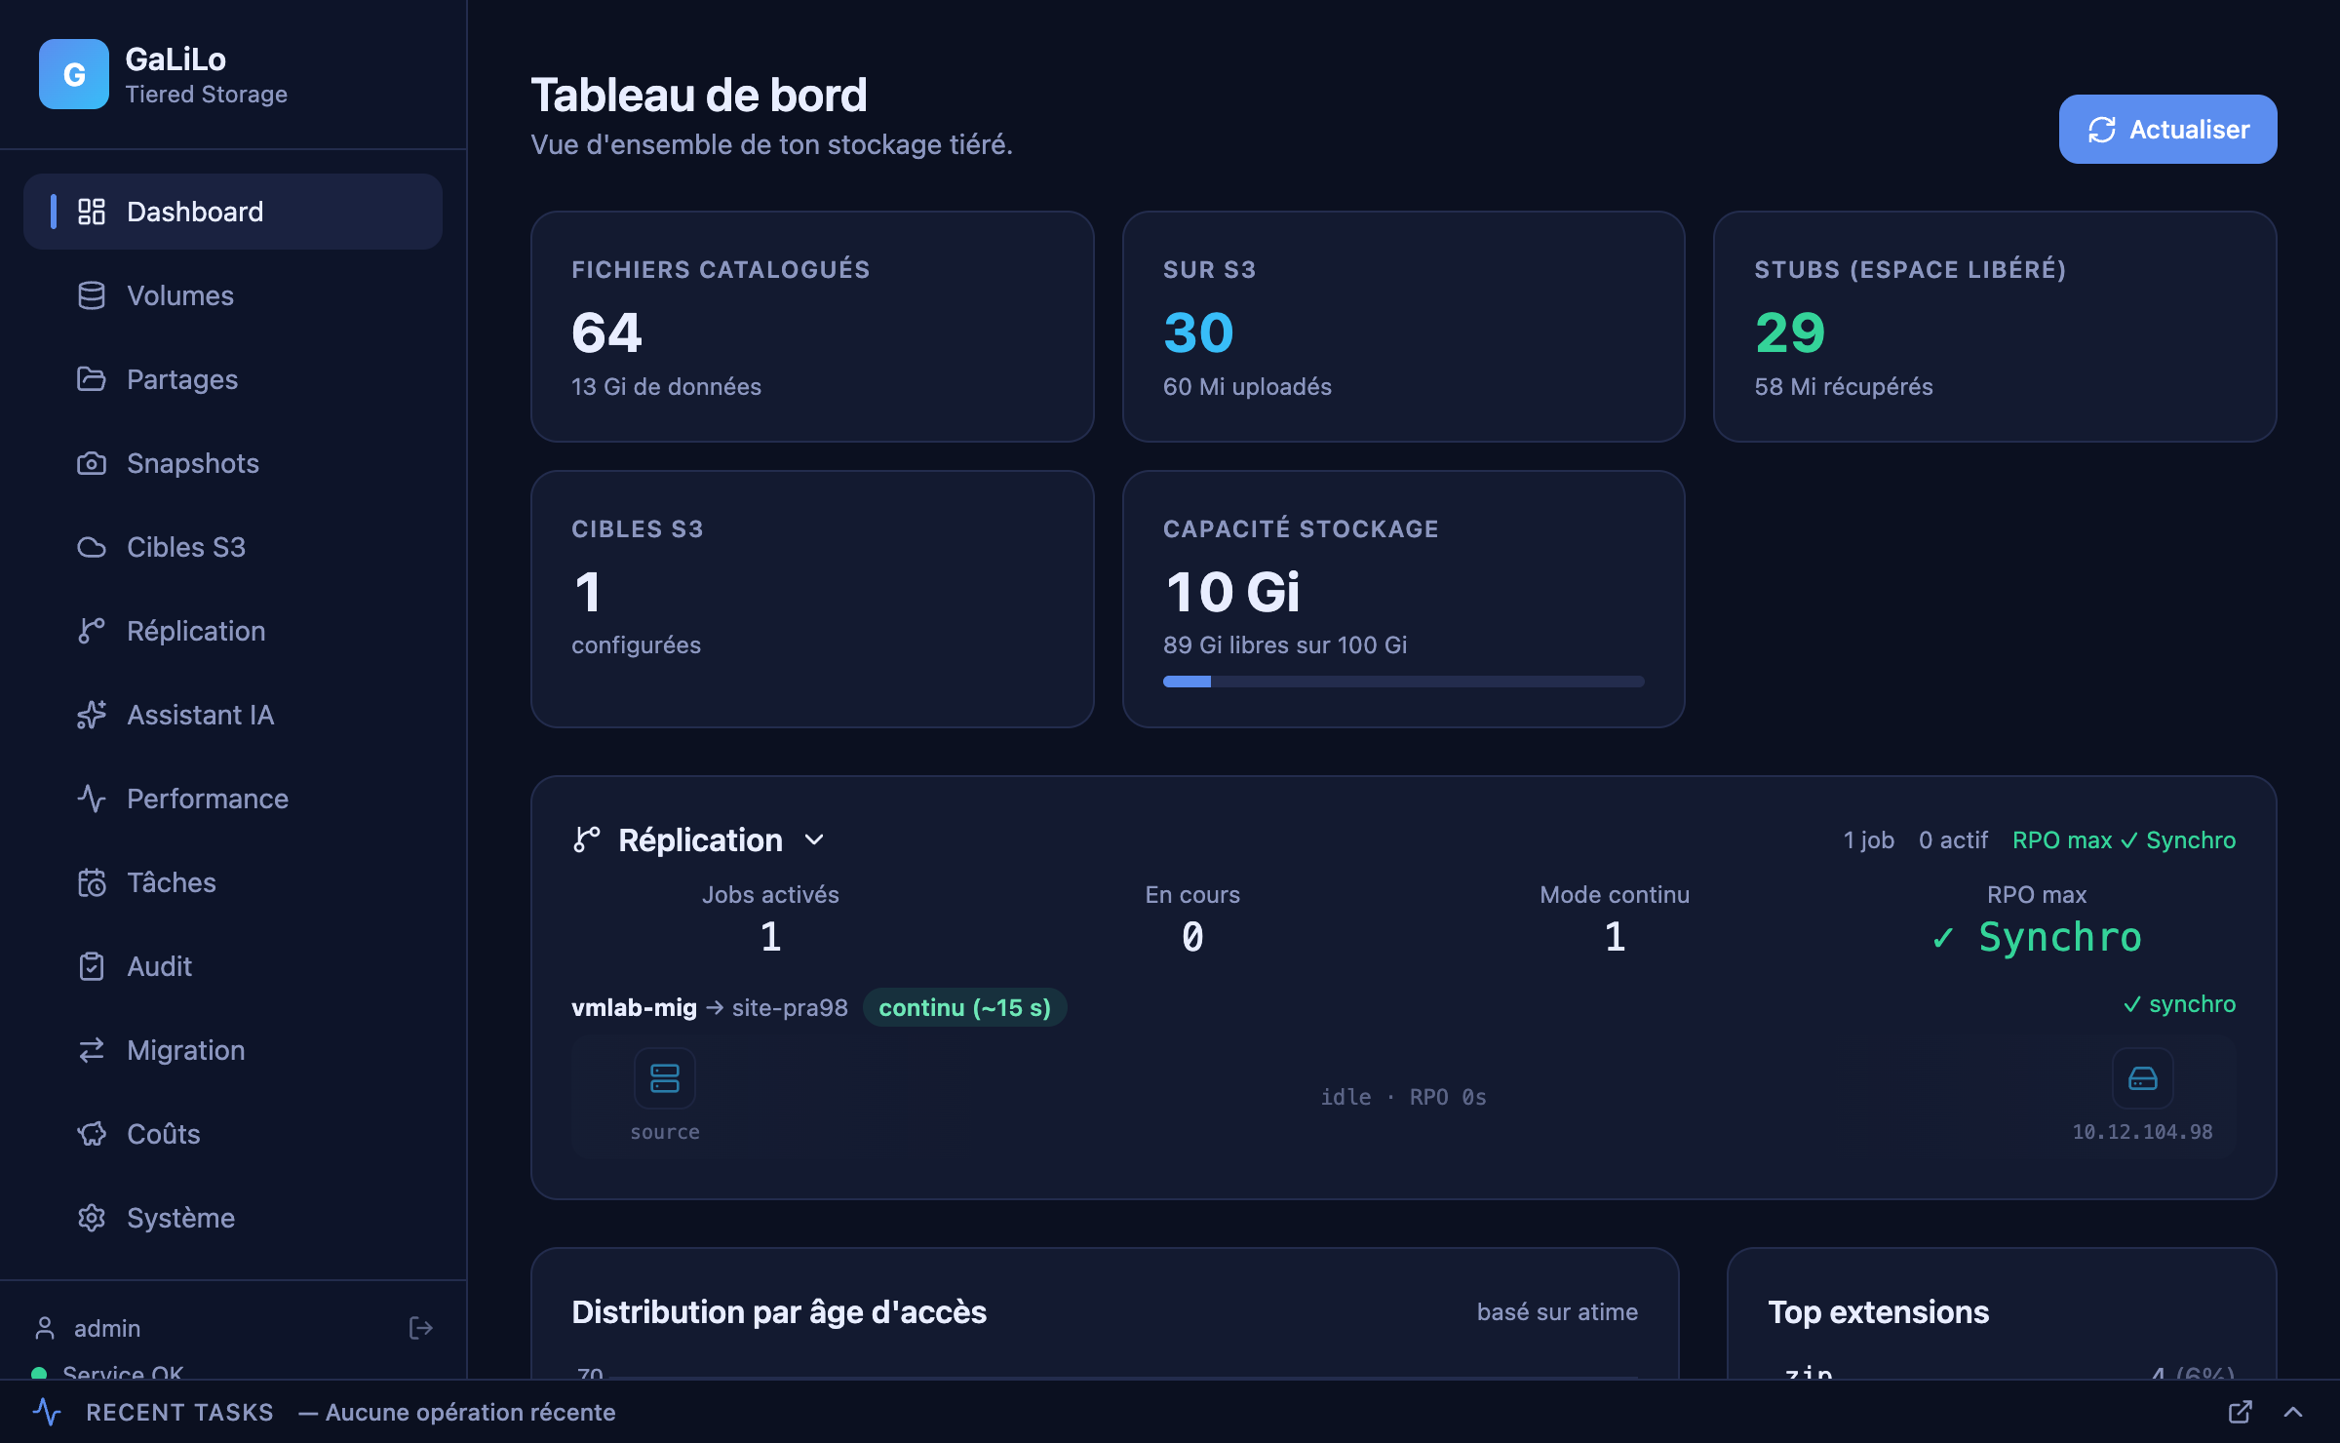Open Cibles S3 page
The height and width of the screenshot is (1443, 2340).
(233, 547)
